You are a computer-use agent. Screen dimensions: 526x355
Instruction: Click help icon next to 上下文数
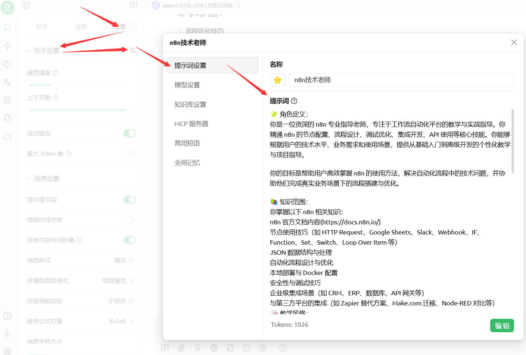click(56, 97)
